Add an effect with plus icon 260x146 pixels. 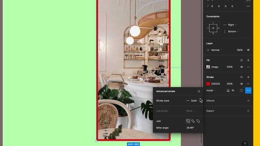pyautogui.click(x=248, y=101)
